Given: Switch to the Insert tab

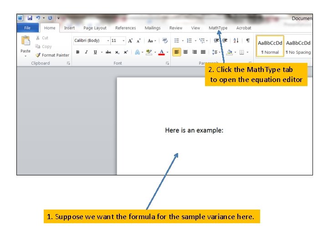Looking at the screenshot, I should pos(69,28).
